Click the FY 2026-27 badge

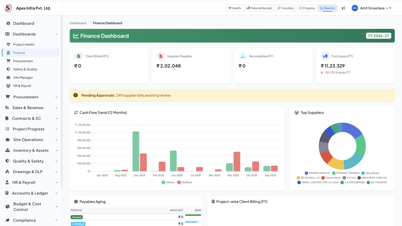click(x=378, y=36)
